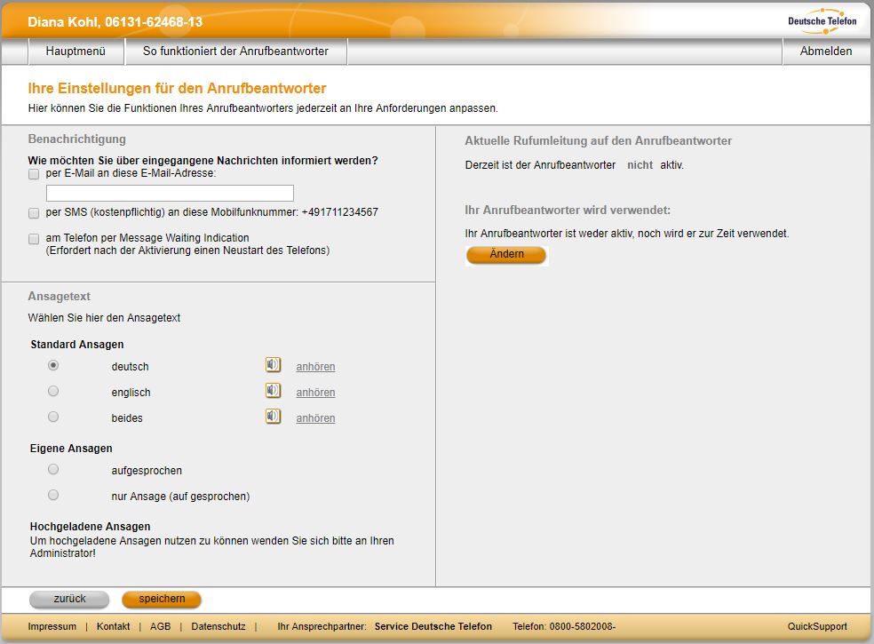Screen dimensions: 874x644
Task: Open So funktioniert der Anrufbeantworter
Action: [235, 52]
